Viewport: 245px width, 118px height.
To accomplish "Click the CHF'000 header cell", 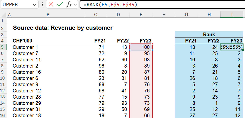I will 22,41.
